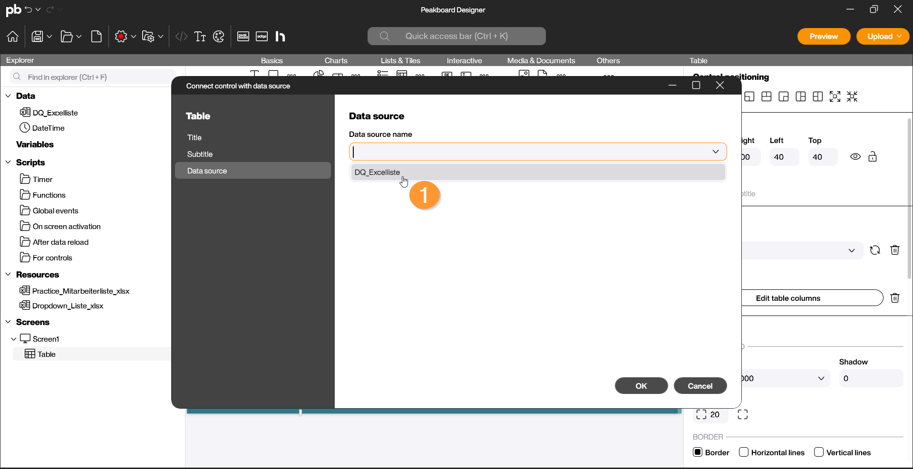Image resolution: width=913 pixels, height=469 pixels.
Task: Click the Save project icon
Action: [x=37, y=37]
